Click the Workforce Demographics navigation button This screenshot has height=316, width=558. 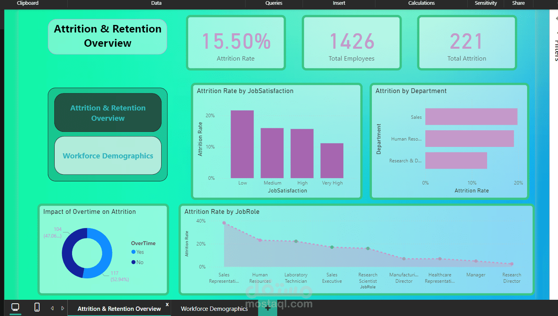coord(108,156)
